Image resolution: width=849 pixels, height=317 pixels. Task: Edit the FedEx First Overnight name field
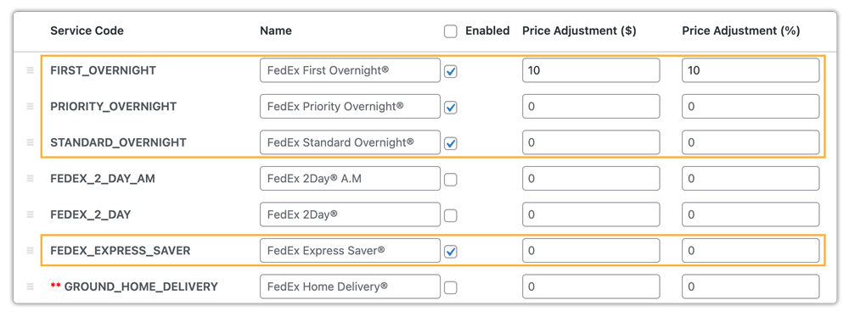coord(350,70)
